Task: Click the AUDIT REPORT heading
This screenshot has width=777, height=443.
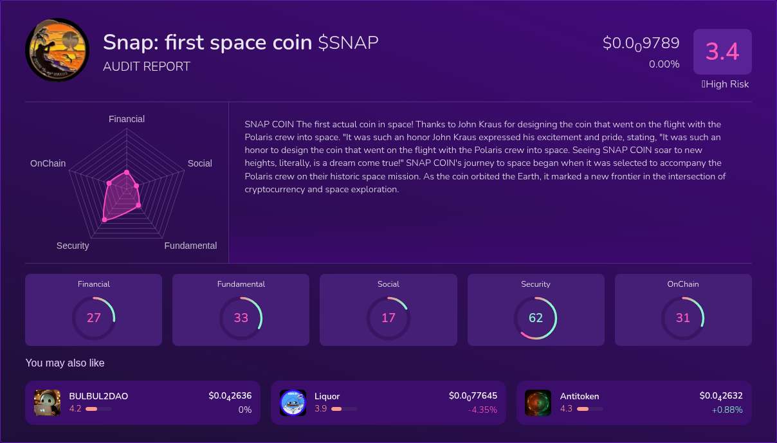Action: [147, 66]
